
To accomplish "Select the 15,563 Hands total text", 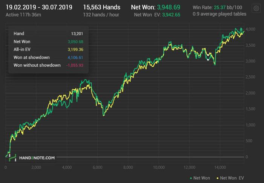I will (x=102, y=7).
